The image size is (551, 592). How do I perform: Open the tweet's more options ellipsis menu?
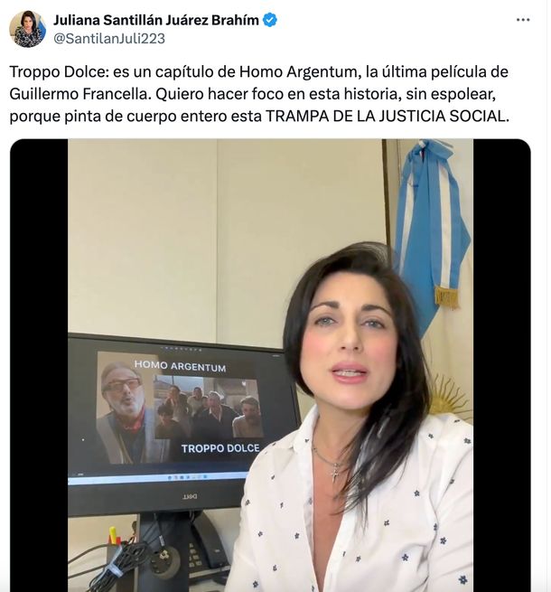(523, 20)
